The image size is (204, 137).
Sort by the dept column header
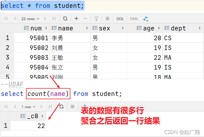pos(183,28)
